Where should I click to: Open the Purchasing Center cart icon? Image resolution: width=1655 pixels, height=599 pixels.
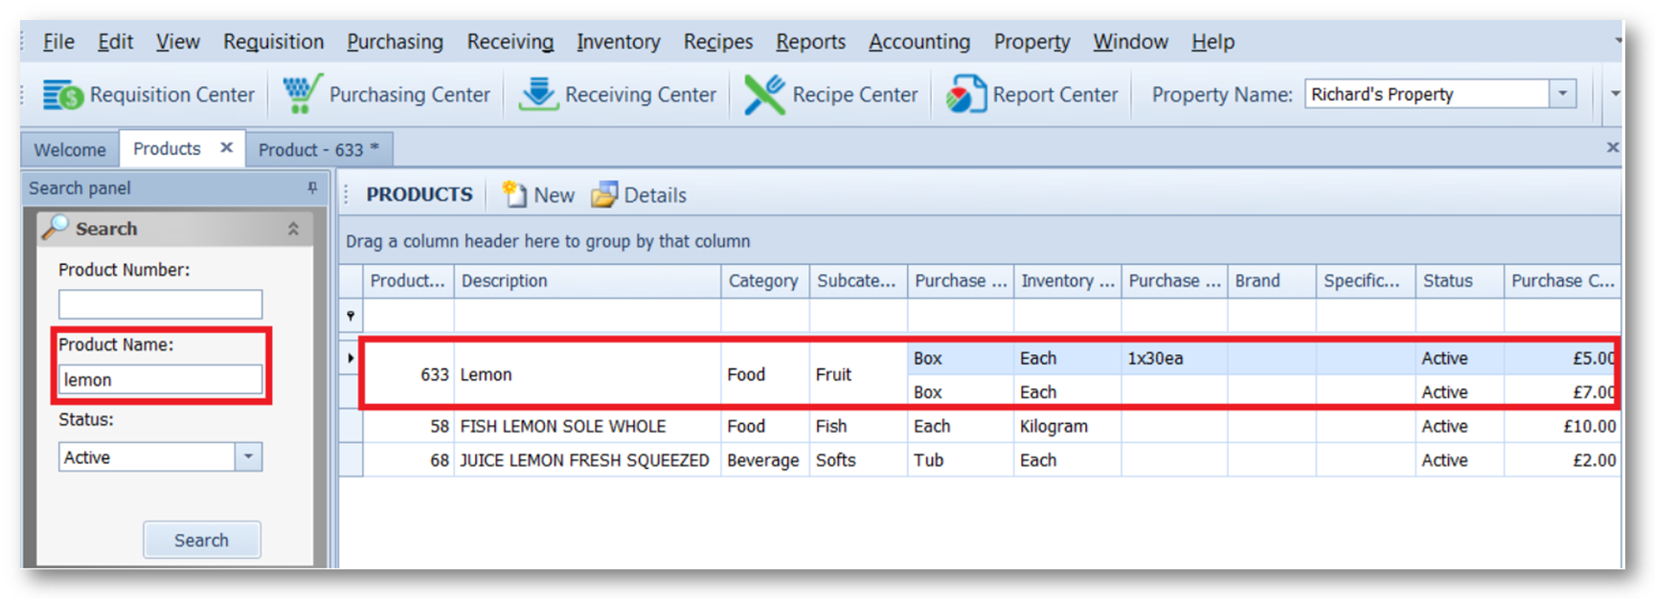302,94
